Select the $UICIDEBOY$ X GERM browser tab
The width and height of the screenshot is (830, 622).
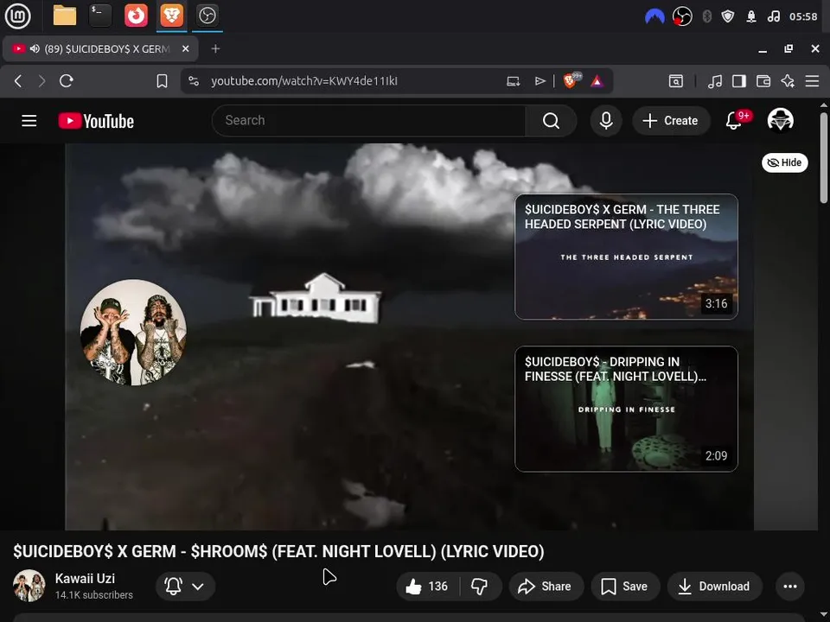click(100, 48)
